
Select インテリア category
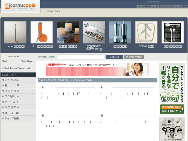click(x=18, y=91)
